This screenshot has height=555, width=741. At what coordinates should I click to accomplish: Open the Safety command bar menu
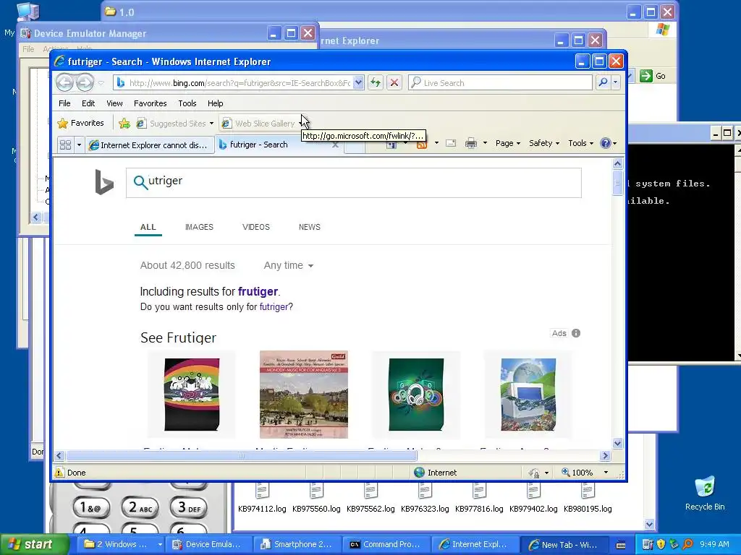coord(544,143)
